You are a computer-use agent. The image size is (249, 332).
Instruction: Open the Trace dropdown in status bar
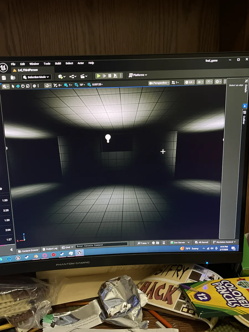click(143, 243)
